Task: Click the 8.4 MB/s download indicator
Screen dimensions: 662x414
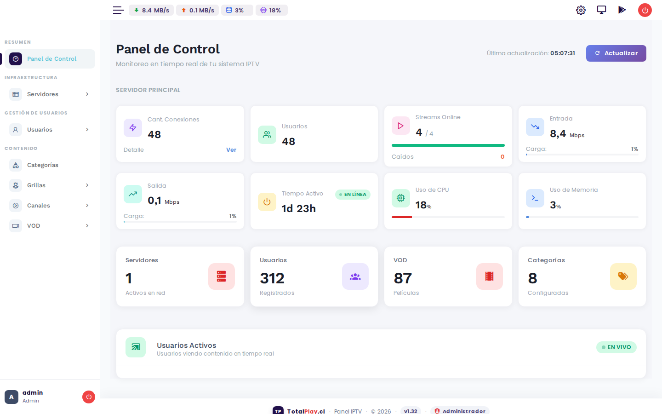Action: [x=151, y=10]
